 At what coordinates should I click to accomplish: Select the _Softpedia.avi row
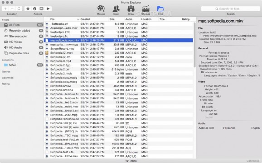(118, 24)
